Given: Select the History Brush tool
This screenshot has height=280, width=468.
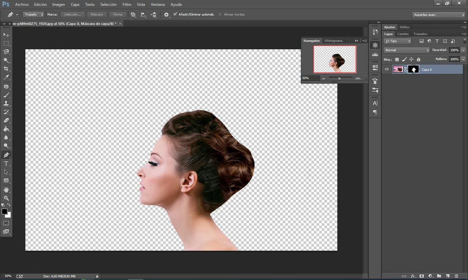Looking at the screenshot, I should pyautogui.click(x=6, y=112).
